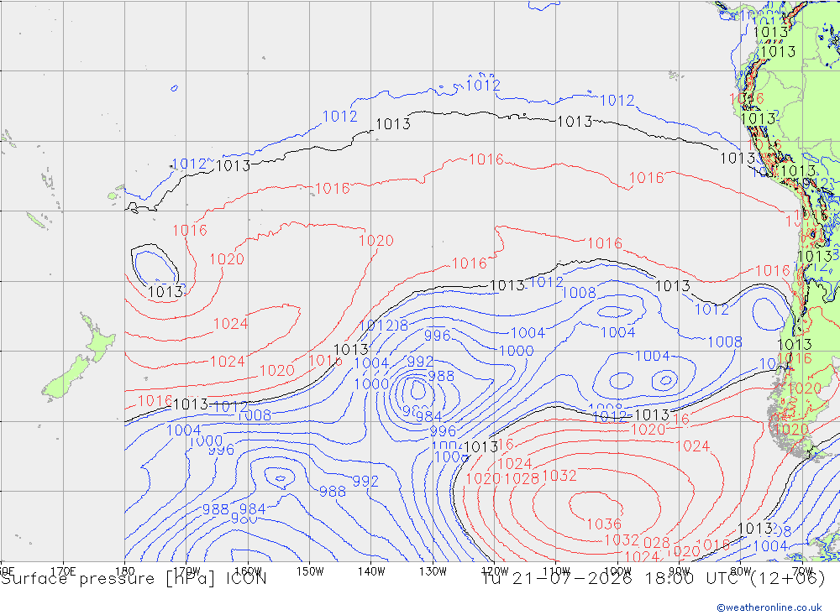Click the 170E longitude axis label
The width and height of the screenshot is (840, 615).
(x=63, y=571)
